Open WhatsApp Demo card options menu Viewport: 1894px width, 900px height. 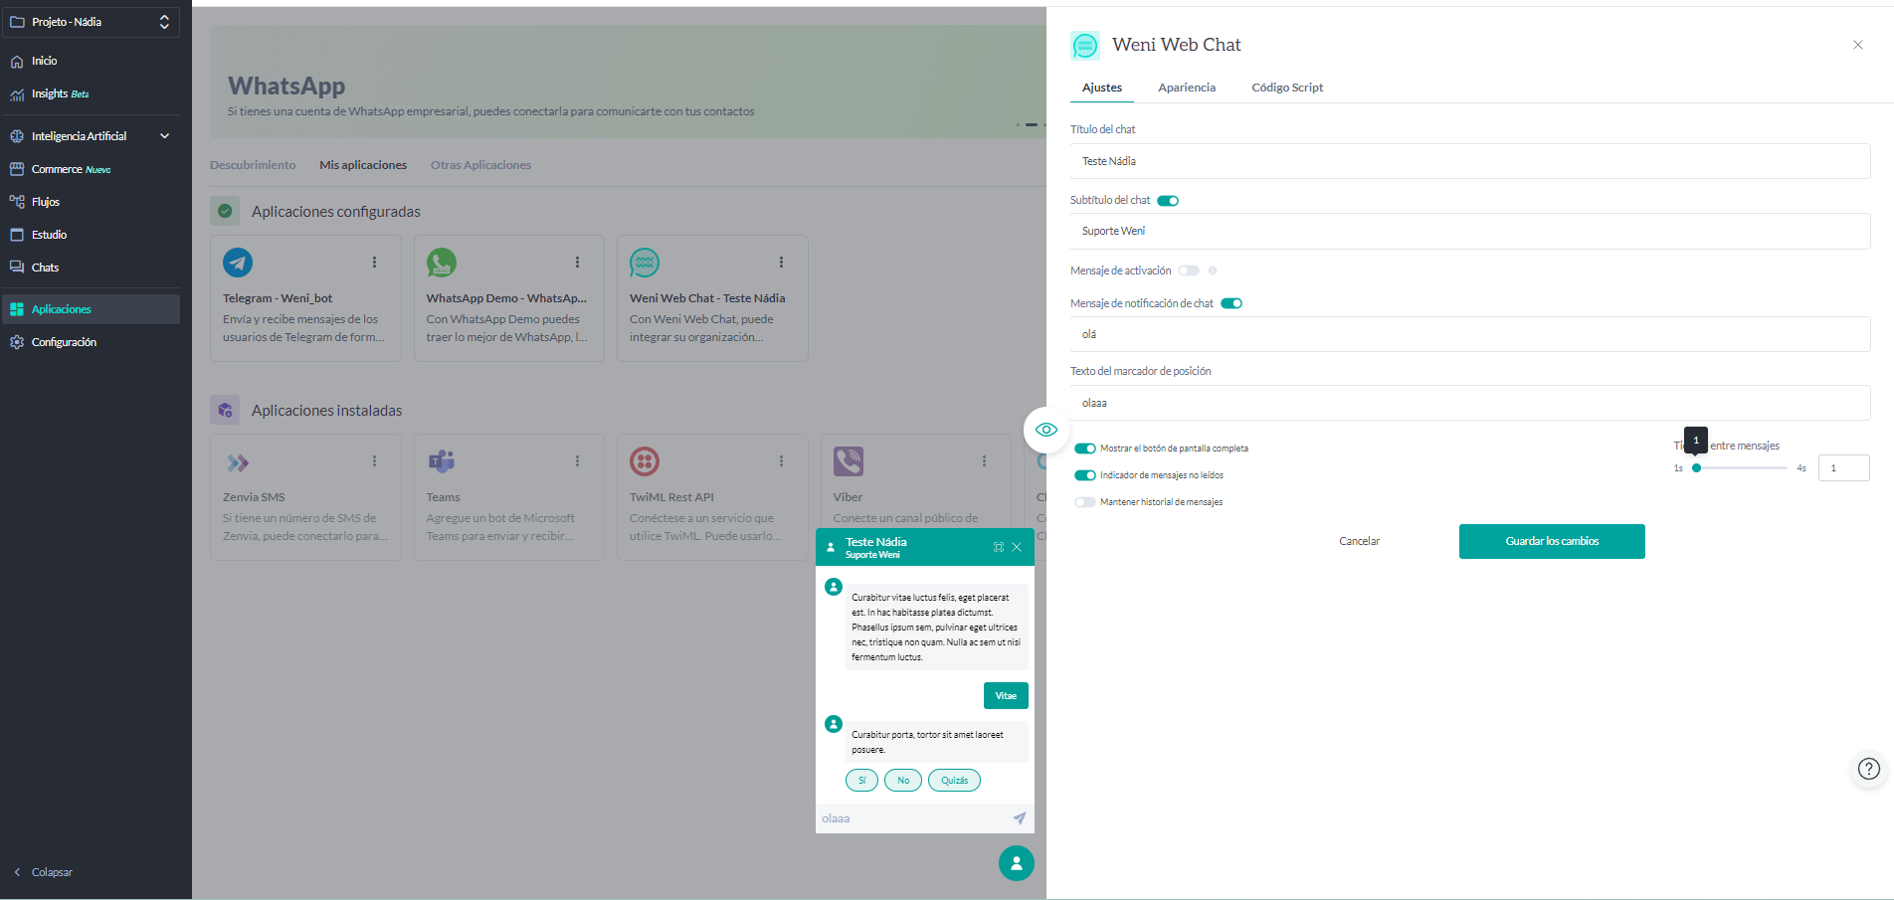tap(577, 263)
